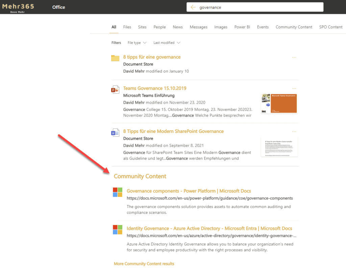Click Microsoft logo beside Identity Governance result
The image size is (346, 268).
tap(117, 229)
